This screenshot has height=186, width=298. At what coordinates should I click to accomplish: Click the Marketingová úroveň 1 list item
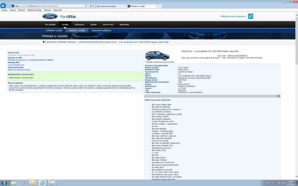point(161,148)
